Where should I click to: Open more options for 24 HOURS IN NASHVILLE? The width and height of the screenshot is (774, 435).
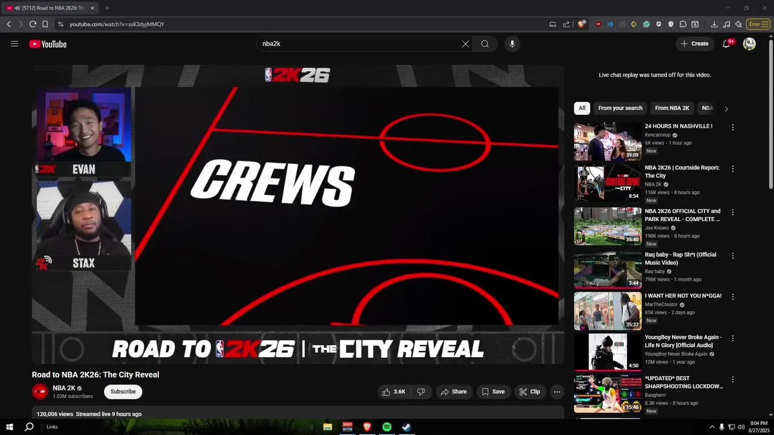733,127
